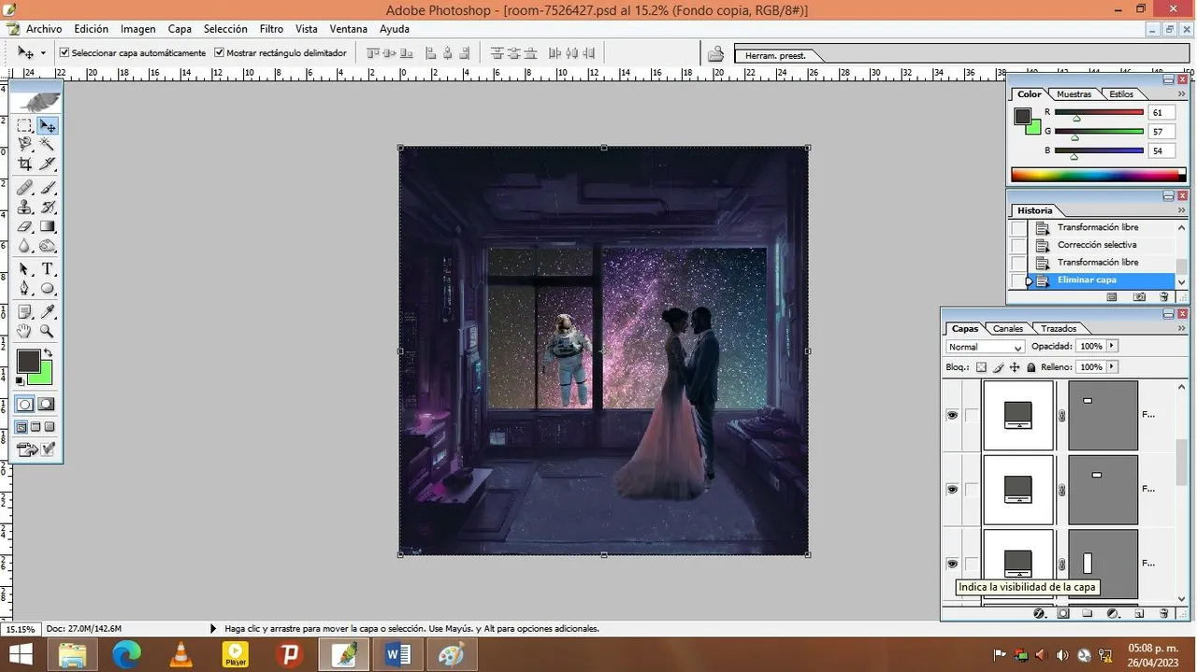This screenshot has width=1197, height=672.
Task: Select the Notes tool
Action: [25, 311]
